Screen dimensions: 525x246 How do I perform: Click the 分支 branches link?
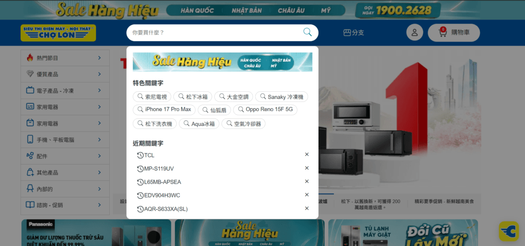point(354,32)
